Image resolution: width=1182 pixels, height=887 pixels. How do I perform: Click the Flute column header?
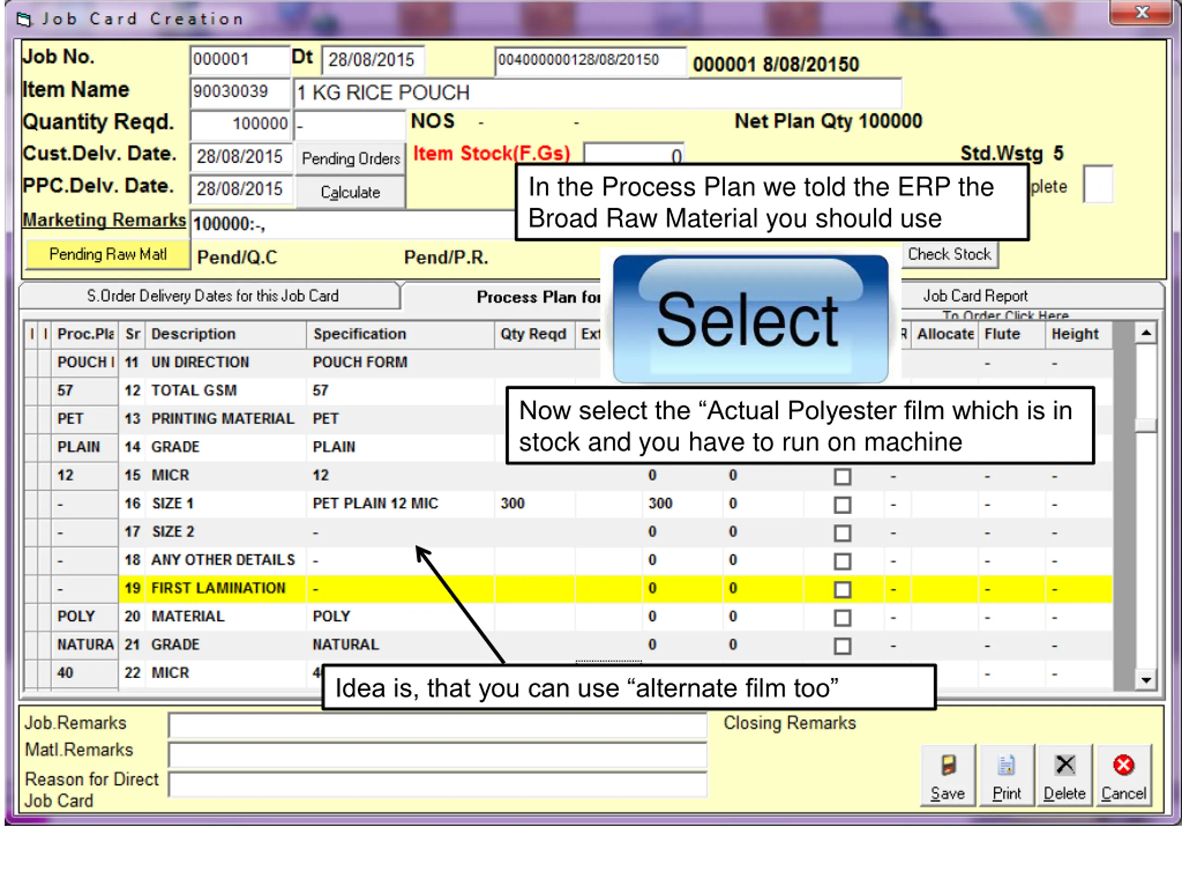pos(1012,334)
